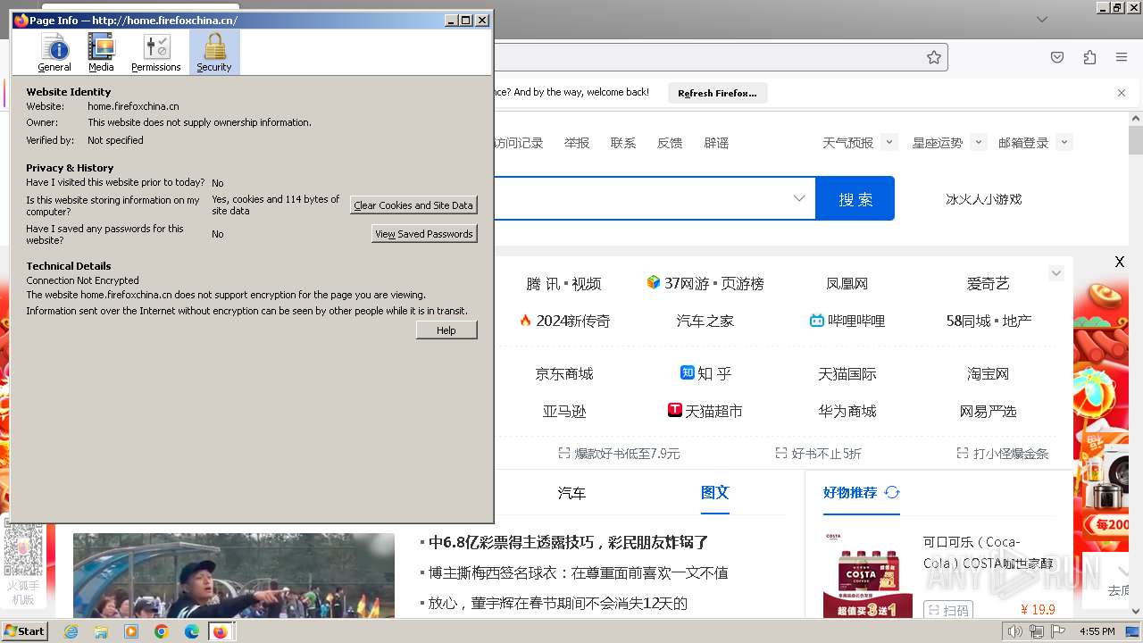Click the 扫码 button under Coca-Cola product
Screen dimensions: 1143x643
(947, 611)
